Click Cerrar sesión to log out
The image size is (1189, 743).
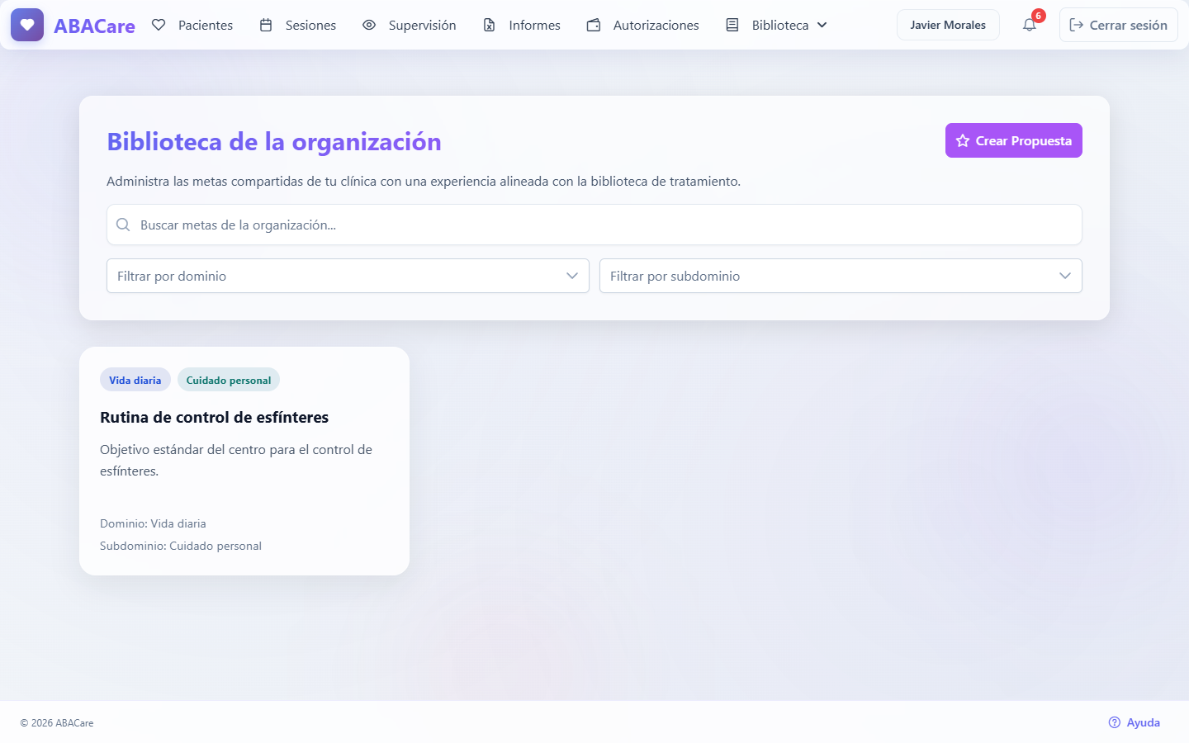click(1119, 25)
